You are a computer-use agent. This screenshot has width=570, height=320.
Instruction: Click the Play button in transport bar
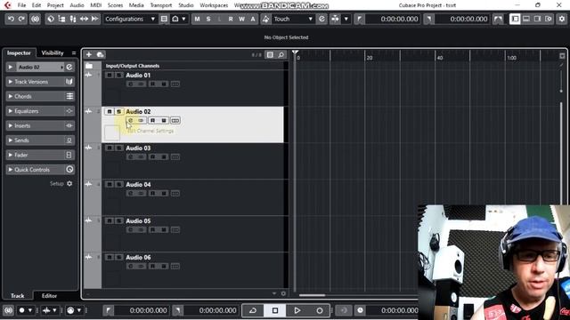[x=297, y=310]
